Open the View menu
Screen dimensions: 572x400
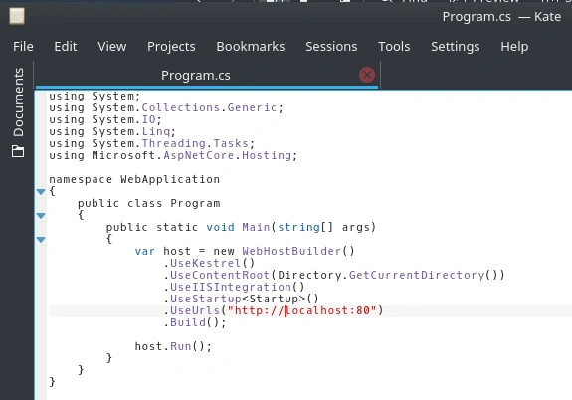(112, 47)
